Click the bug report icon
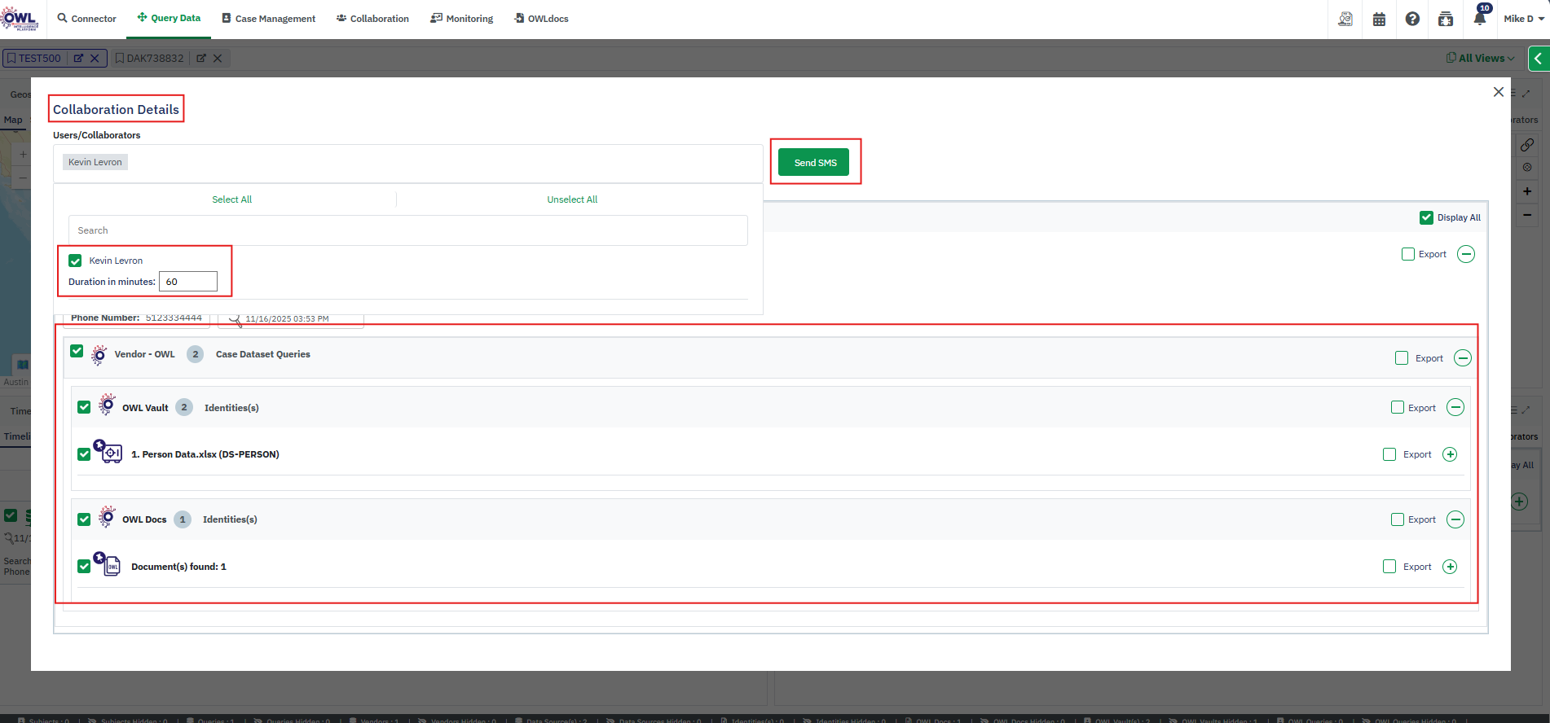The width and height of the screenshot is (1550, 723). pyautogui.click(x=1445, y=19)
